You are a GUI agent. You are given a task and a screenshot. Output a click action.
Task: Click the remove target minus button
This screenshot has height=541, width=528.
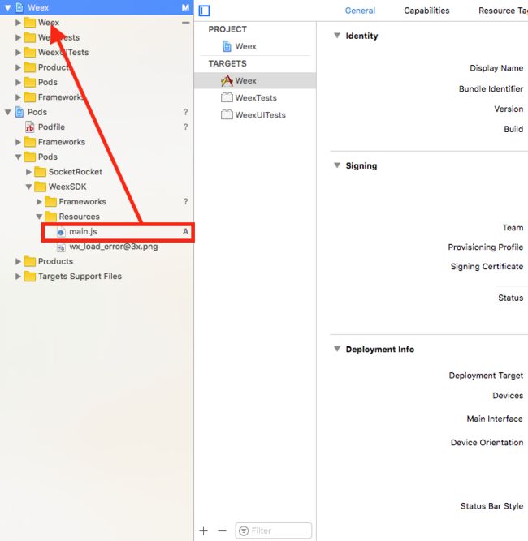coord(222,530)
